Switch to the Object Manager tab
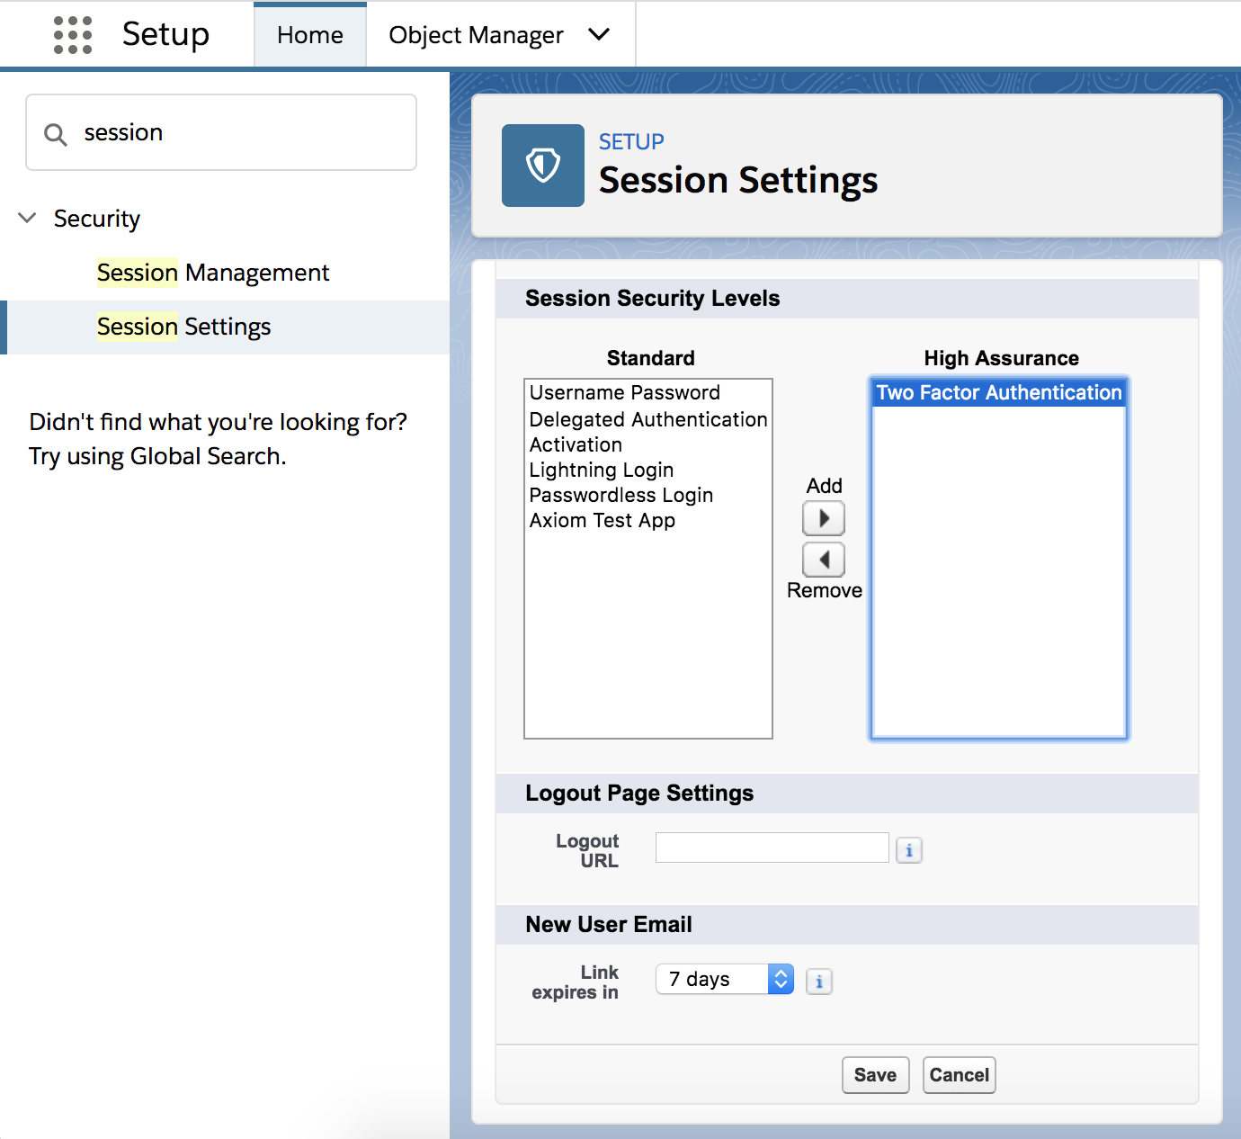This screenshot has width=1241, height=1139. pyautogui.click(x=476, y=34)
